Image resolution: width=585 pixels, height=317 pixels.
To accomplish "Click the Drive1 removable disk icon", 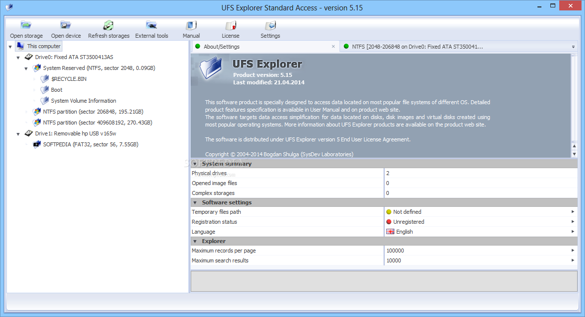I will [x=29, y=133].
